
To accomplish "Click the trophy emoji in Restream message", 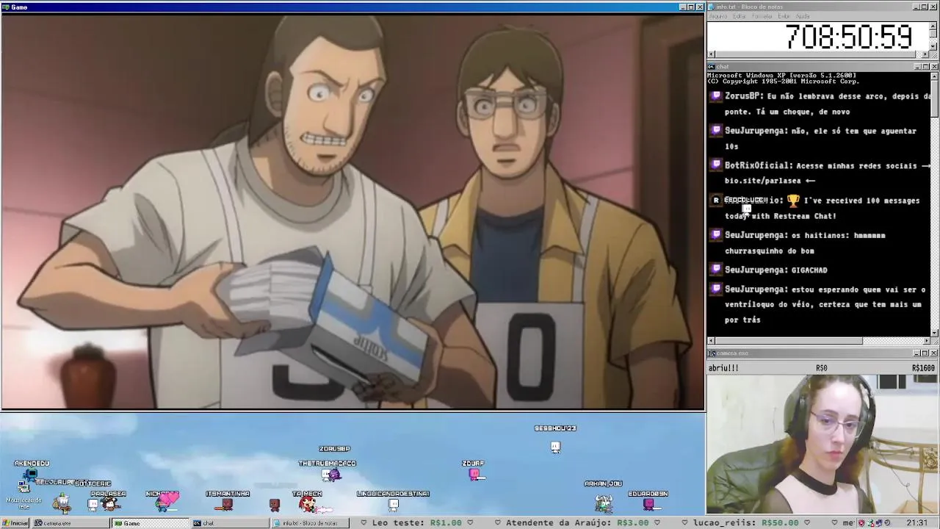I will click(x=793, y=200).
